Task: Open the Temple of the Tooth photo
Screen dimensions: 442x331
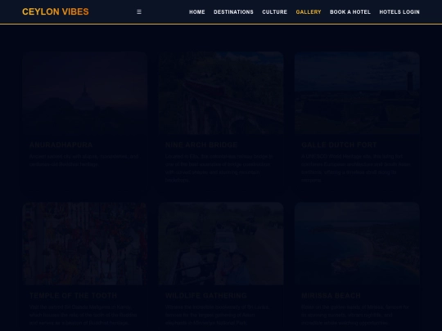Action: (85, 244)
